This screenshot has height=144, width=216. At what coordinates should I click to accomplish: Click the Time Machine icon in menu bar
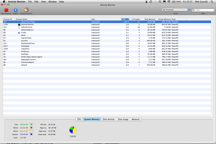pyautogui.click(x=160, y=2)
